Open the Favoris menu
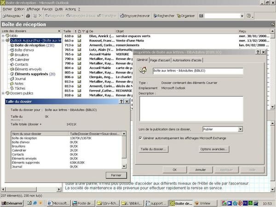This screenshot has width=276, height=207. (47, 9)
